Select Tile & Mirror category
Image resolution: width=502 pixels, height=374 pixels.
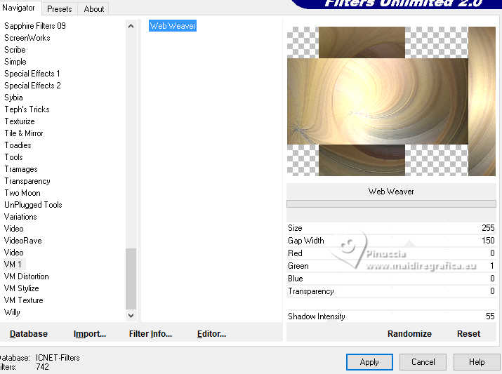[24, 133]
